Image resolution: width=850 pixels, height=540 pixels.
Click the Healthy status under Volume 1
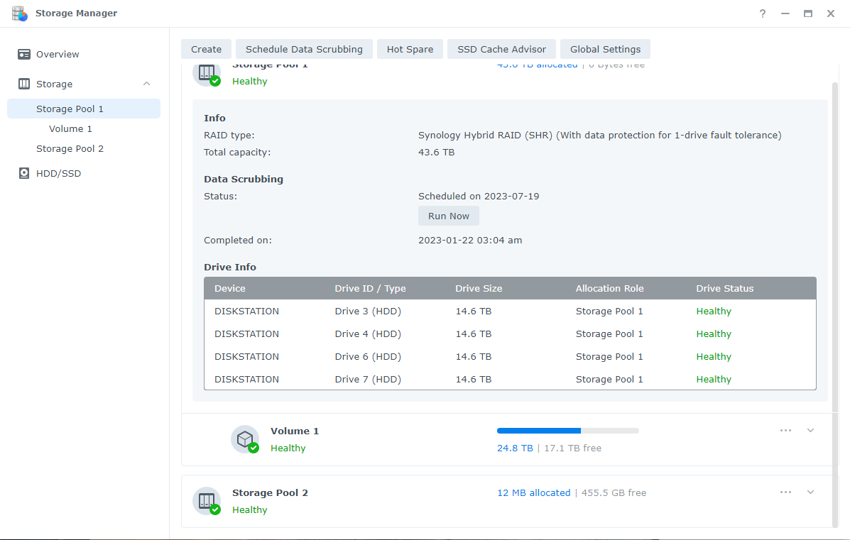(288, 448)
